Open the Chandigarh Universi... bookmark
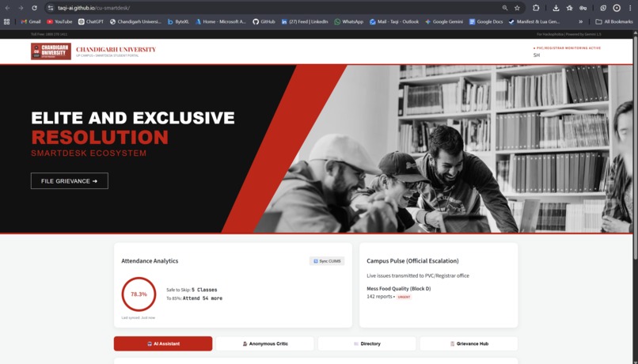The image size is (638, 364). click(135, 21)
